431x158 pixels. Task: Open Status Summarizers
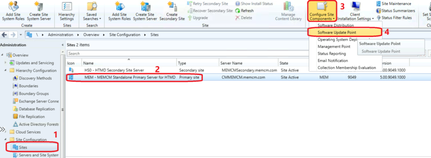[396, 10]
